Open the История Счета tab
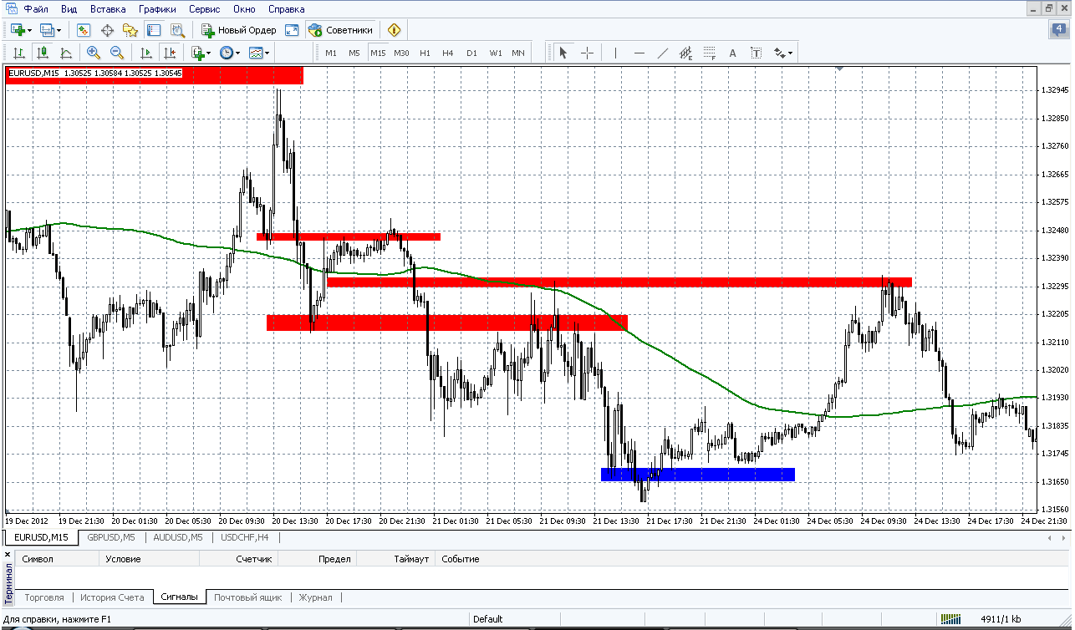 [112, 597]
